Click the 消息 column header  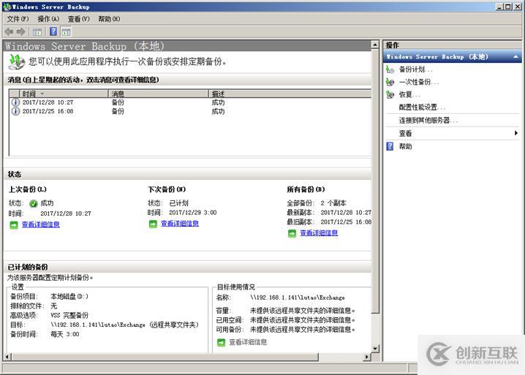[159, 94]
